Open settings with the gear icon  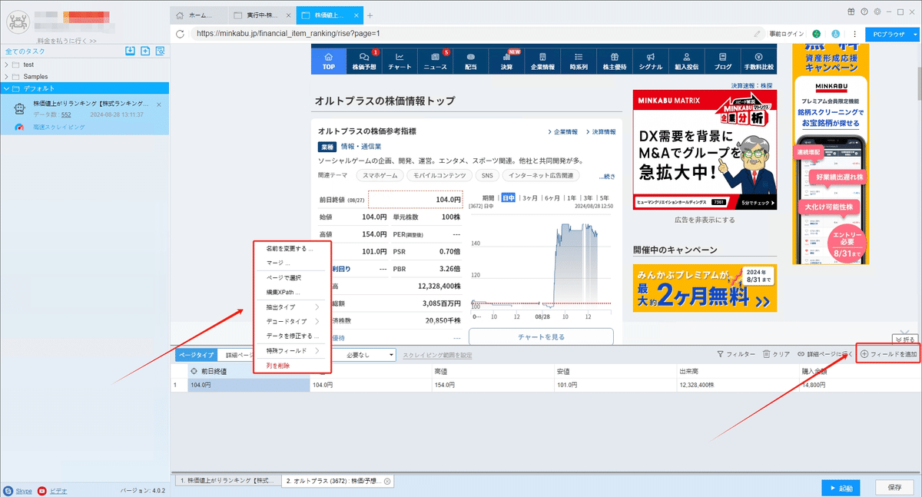pos(877,12)
